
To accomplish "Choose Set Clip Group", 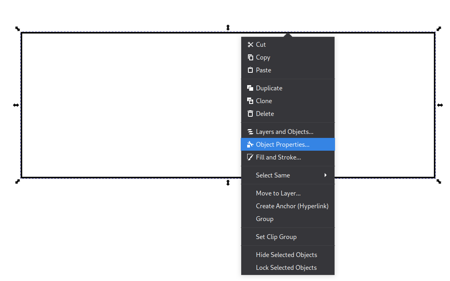I will point(276,237).
